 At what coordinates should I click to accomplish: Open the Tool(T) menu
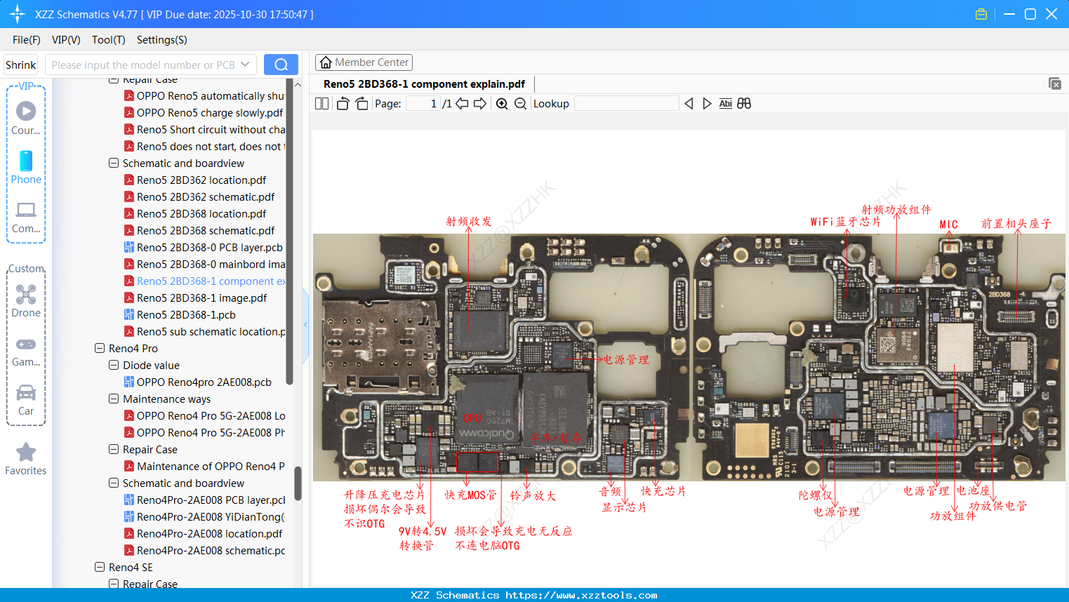coord(108,40)
